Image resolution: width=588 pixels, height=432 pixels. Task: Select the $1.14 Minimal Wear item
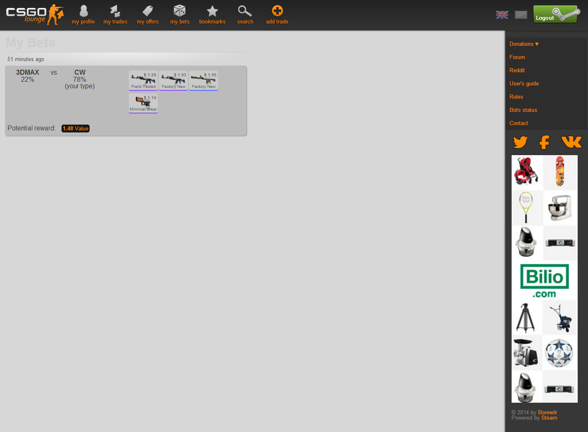tap(143, 103)
